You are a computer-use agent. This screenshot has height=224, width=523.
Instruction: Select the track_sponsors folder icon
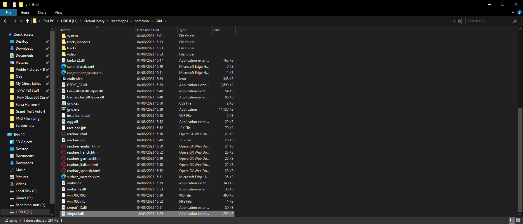64,42
